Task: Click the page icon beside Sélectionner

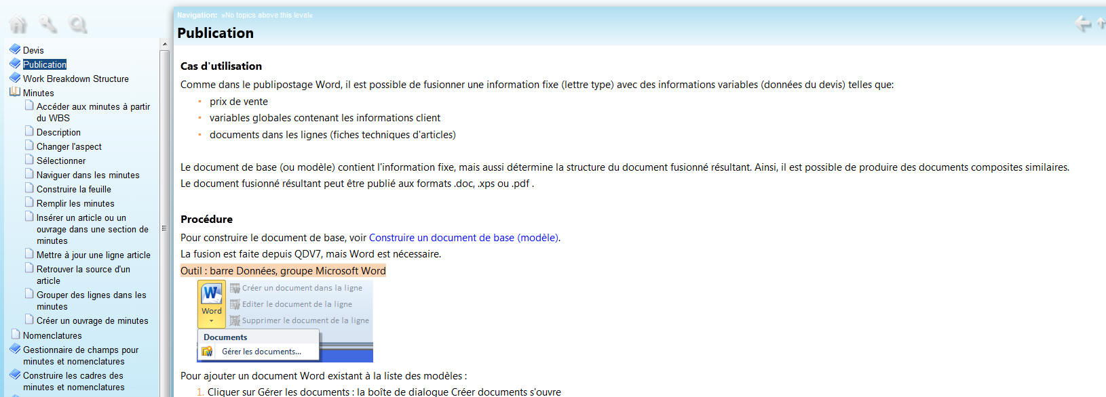Action: tap(29, 160)
